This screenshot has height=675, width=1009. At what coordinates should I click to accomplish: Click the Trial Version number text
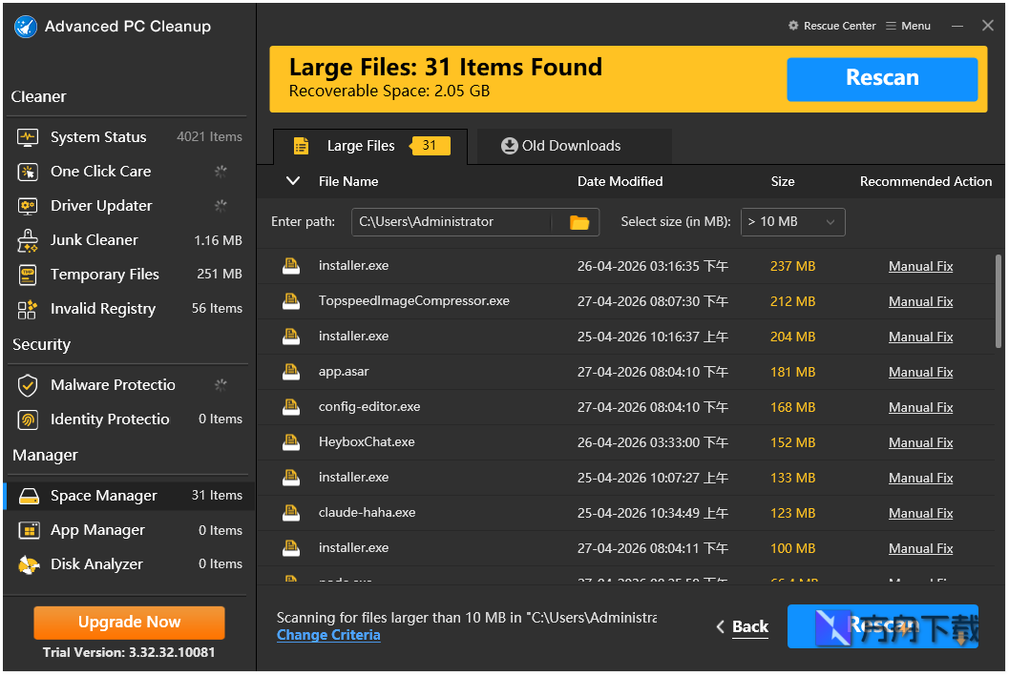pyautogui.click(x=129, y=652)
